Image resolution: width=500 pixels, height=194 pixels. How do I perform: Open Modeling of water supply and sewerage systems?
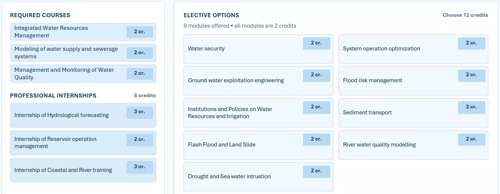(x=83, y=53)
